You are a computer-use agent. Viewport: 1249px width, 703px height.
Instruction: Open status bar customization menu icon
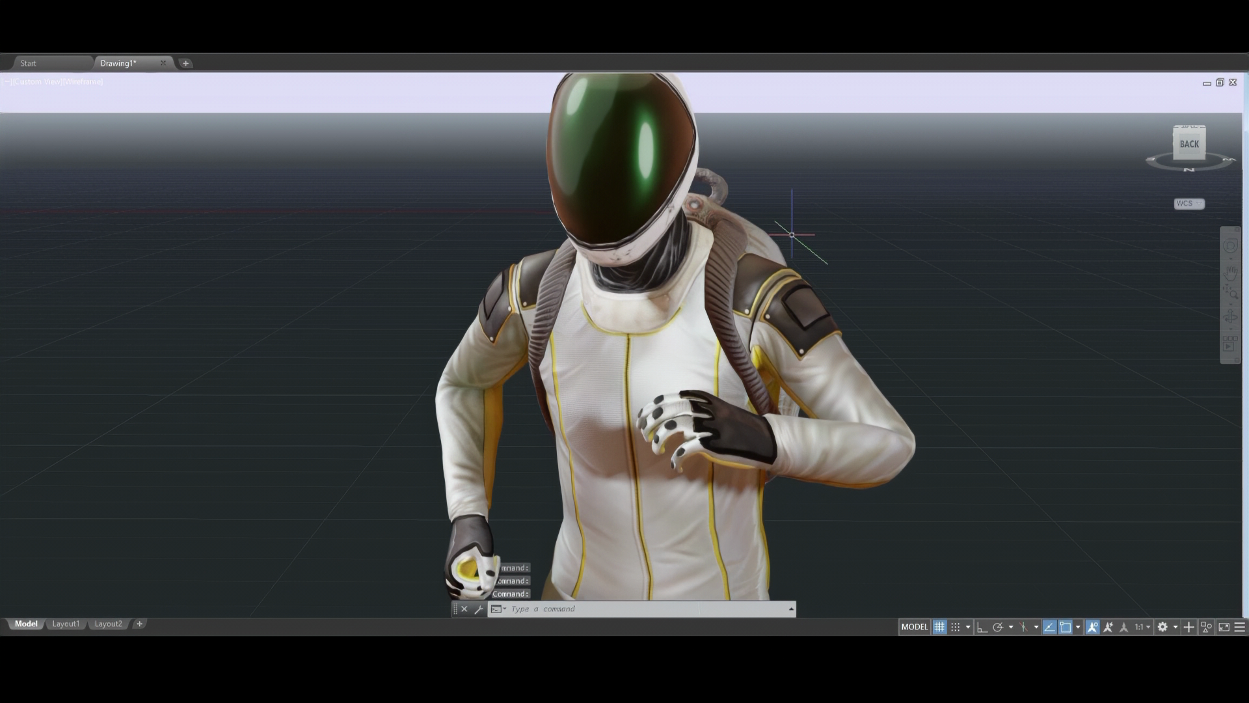[x=1240, y=627]
